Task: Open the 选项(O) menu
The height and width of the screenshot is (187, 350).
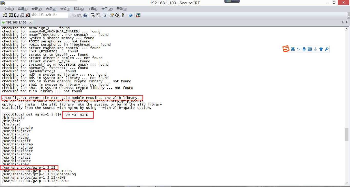Action: tap(51, 9)
